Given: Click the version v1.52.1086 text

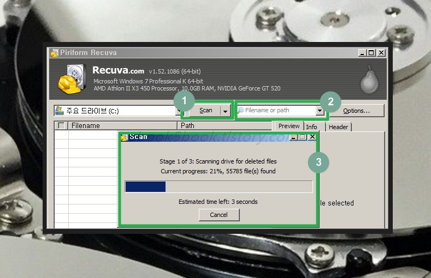Looking at the screenshot, I should [175, 71].
